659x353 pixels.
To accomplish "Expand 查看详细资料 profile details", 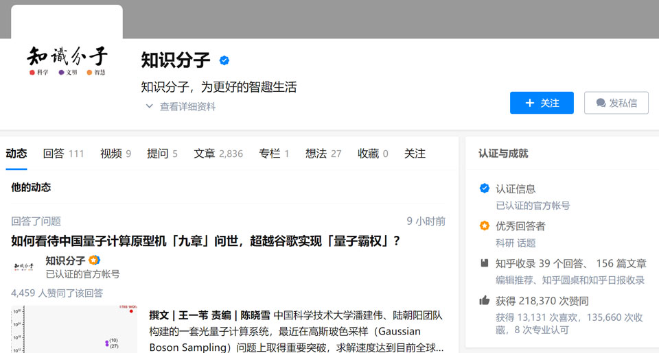I will click(x=181, y=107).
